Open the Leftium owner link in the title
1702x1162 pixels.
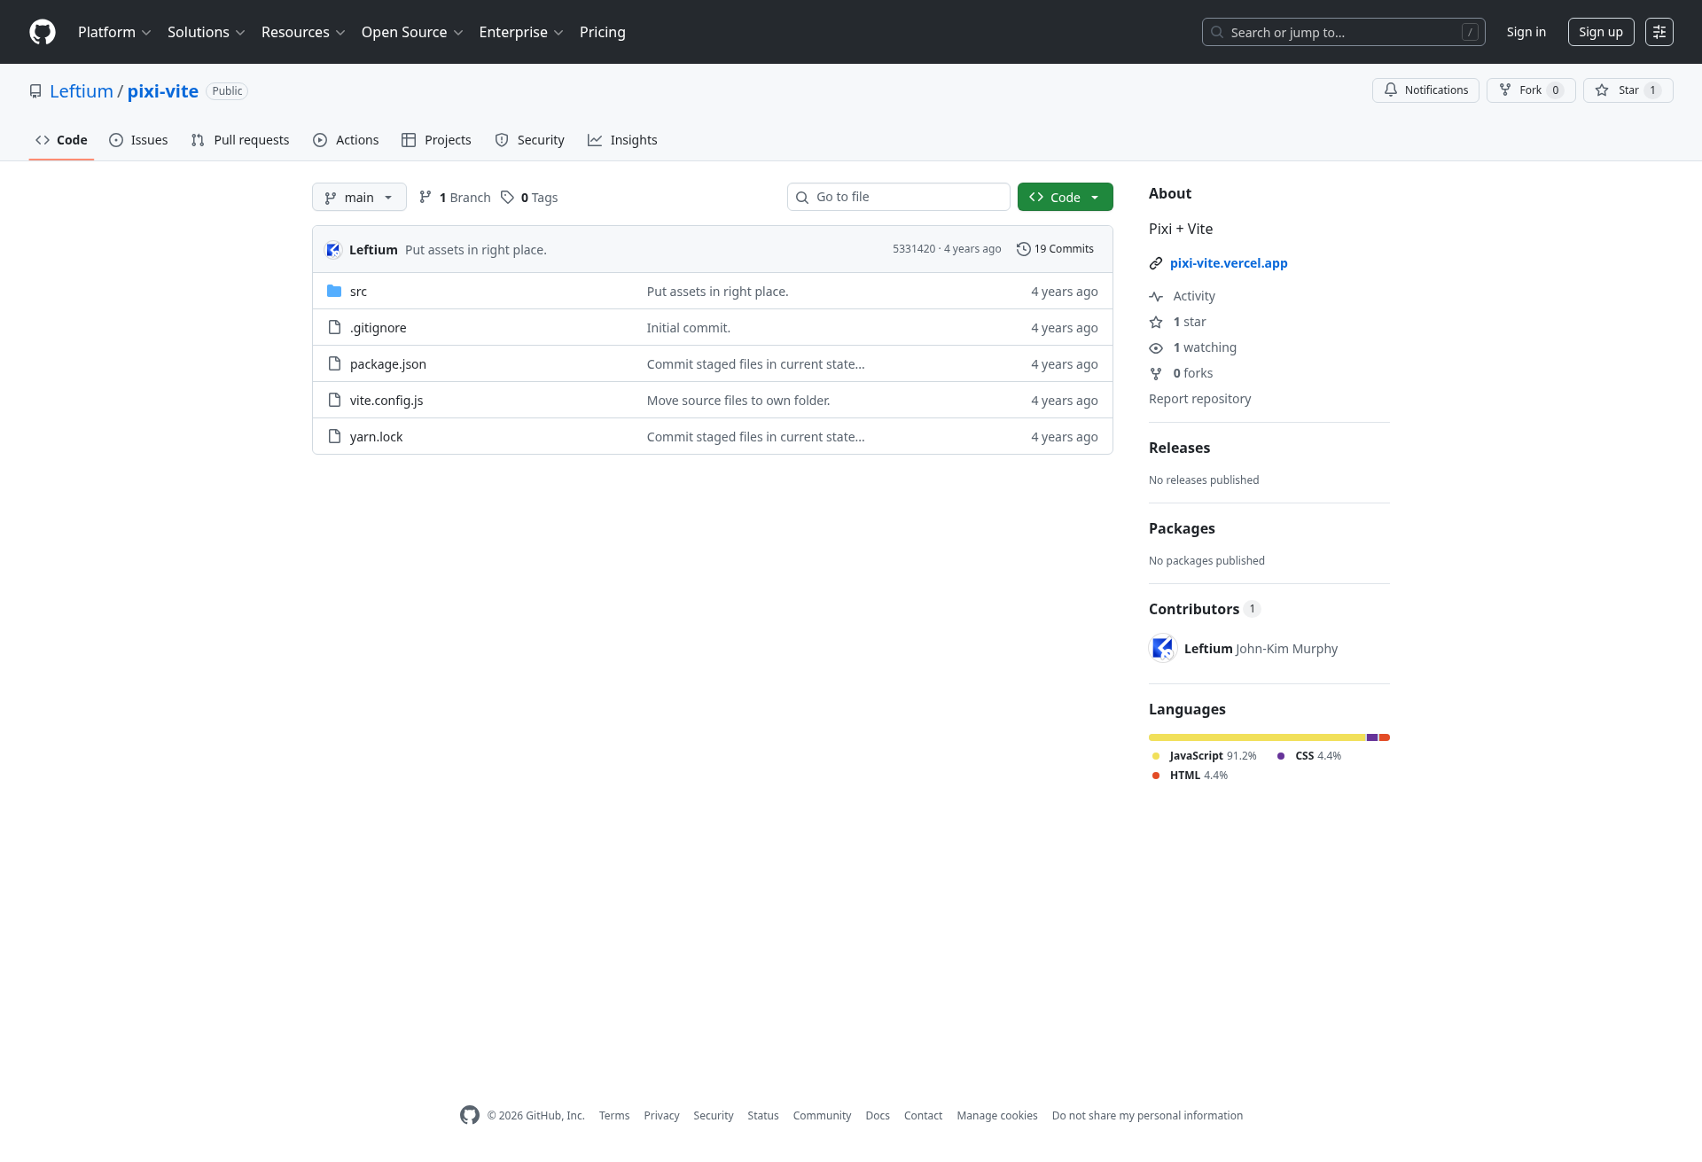(x=82, y=91)
